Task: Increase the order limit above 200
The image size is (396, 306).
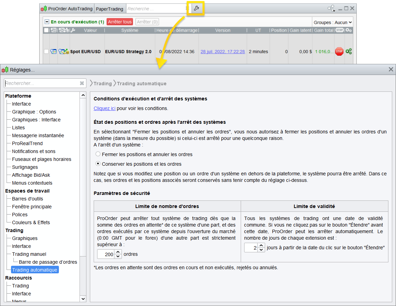Action: (x=118, y=252)
